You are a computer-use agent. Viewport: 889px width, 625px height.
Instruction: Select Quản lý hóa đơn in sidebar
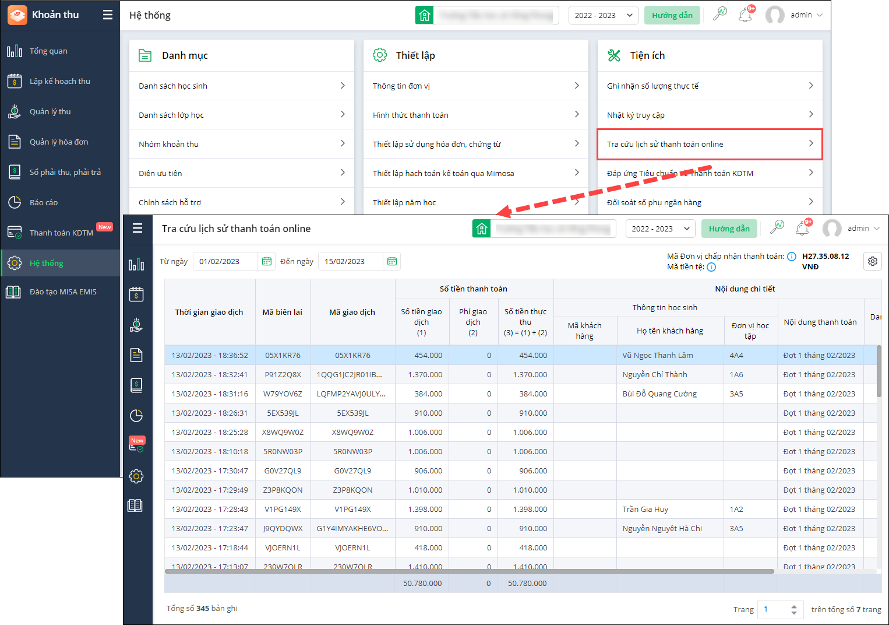(59, 142)
